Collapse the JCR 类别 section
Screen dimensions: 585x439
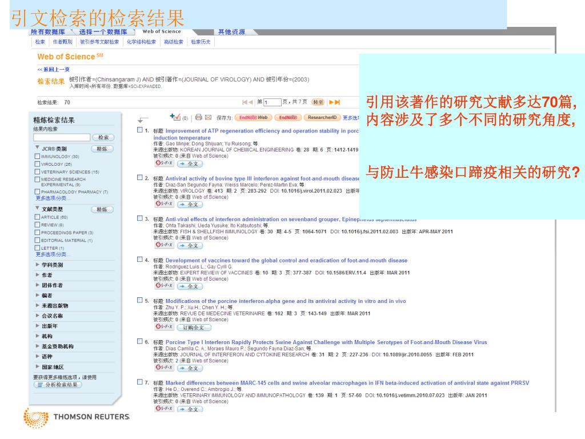tap(37, 147)
